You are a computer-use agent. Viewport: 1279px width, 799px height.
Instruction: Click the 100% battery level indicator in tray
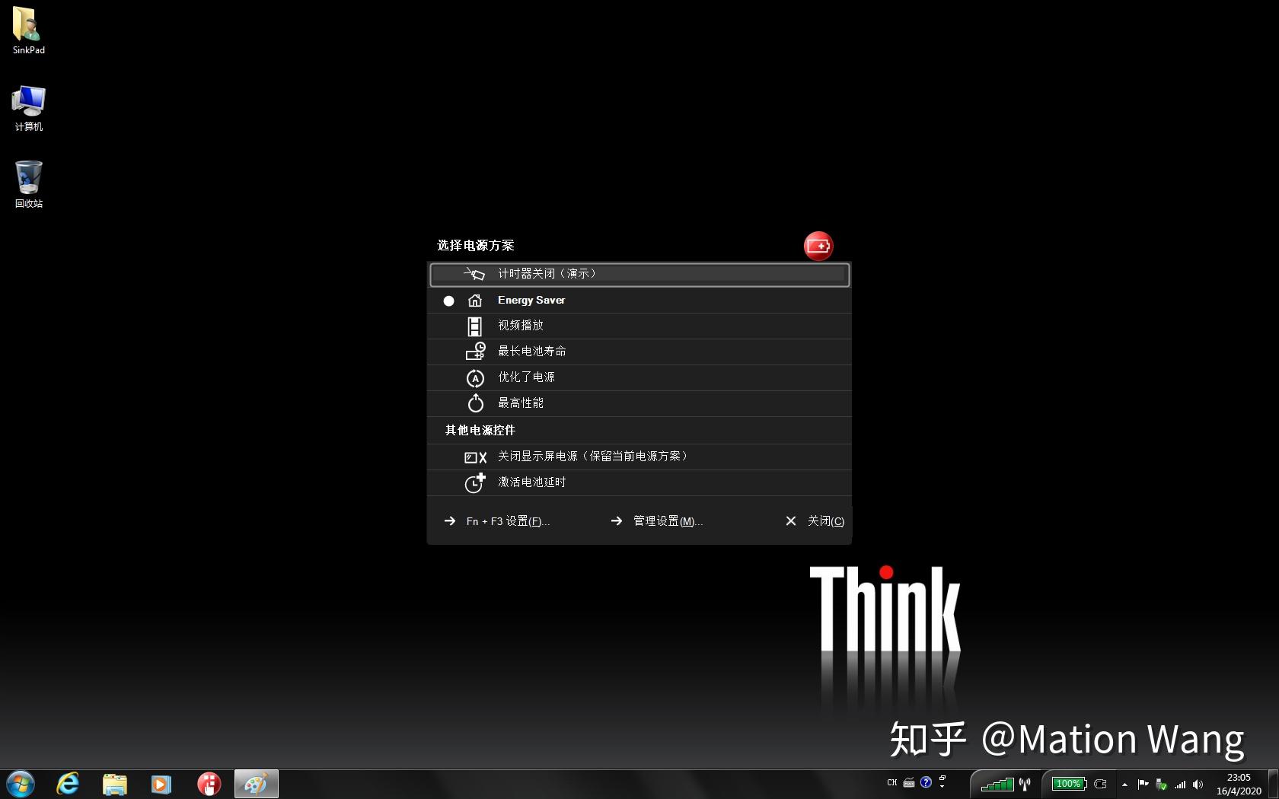pos(1068,784)
